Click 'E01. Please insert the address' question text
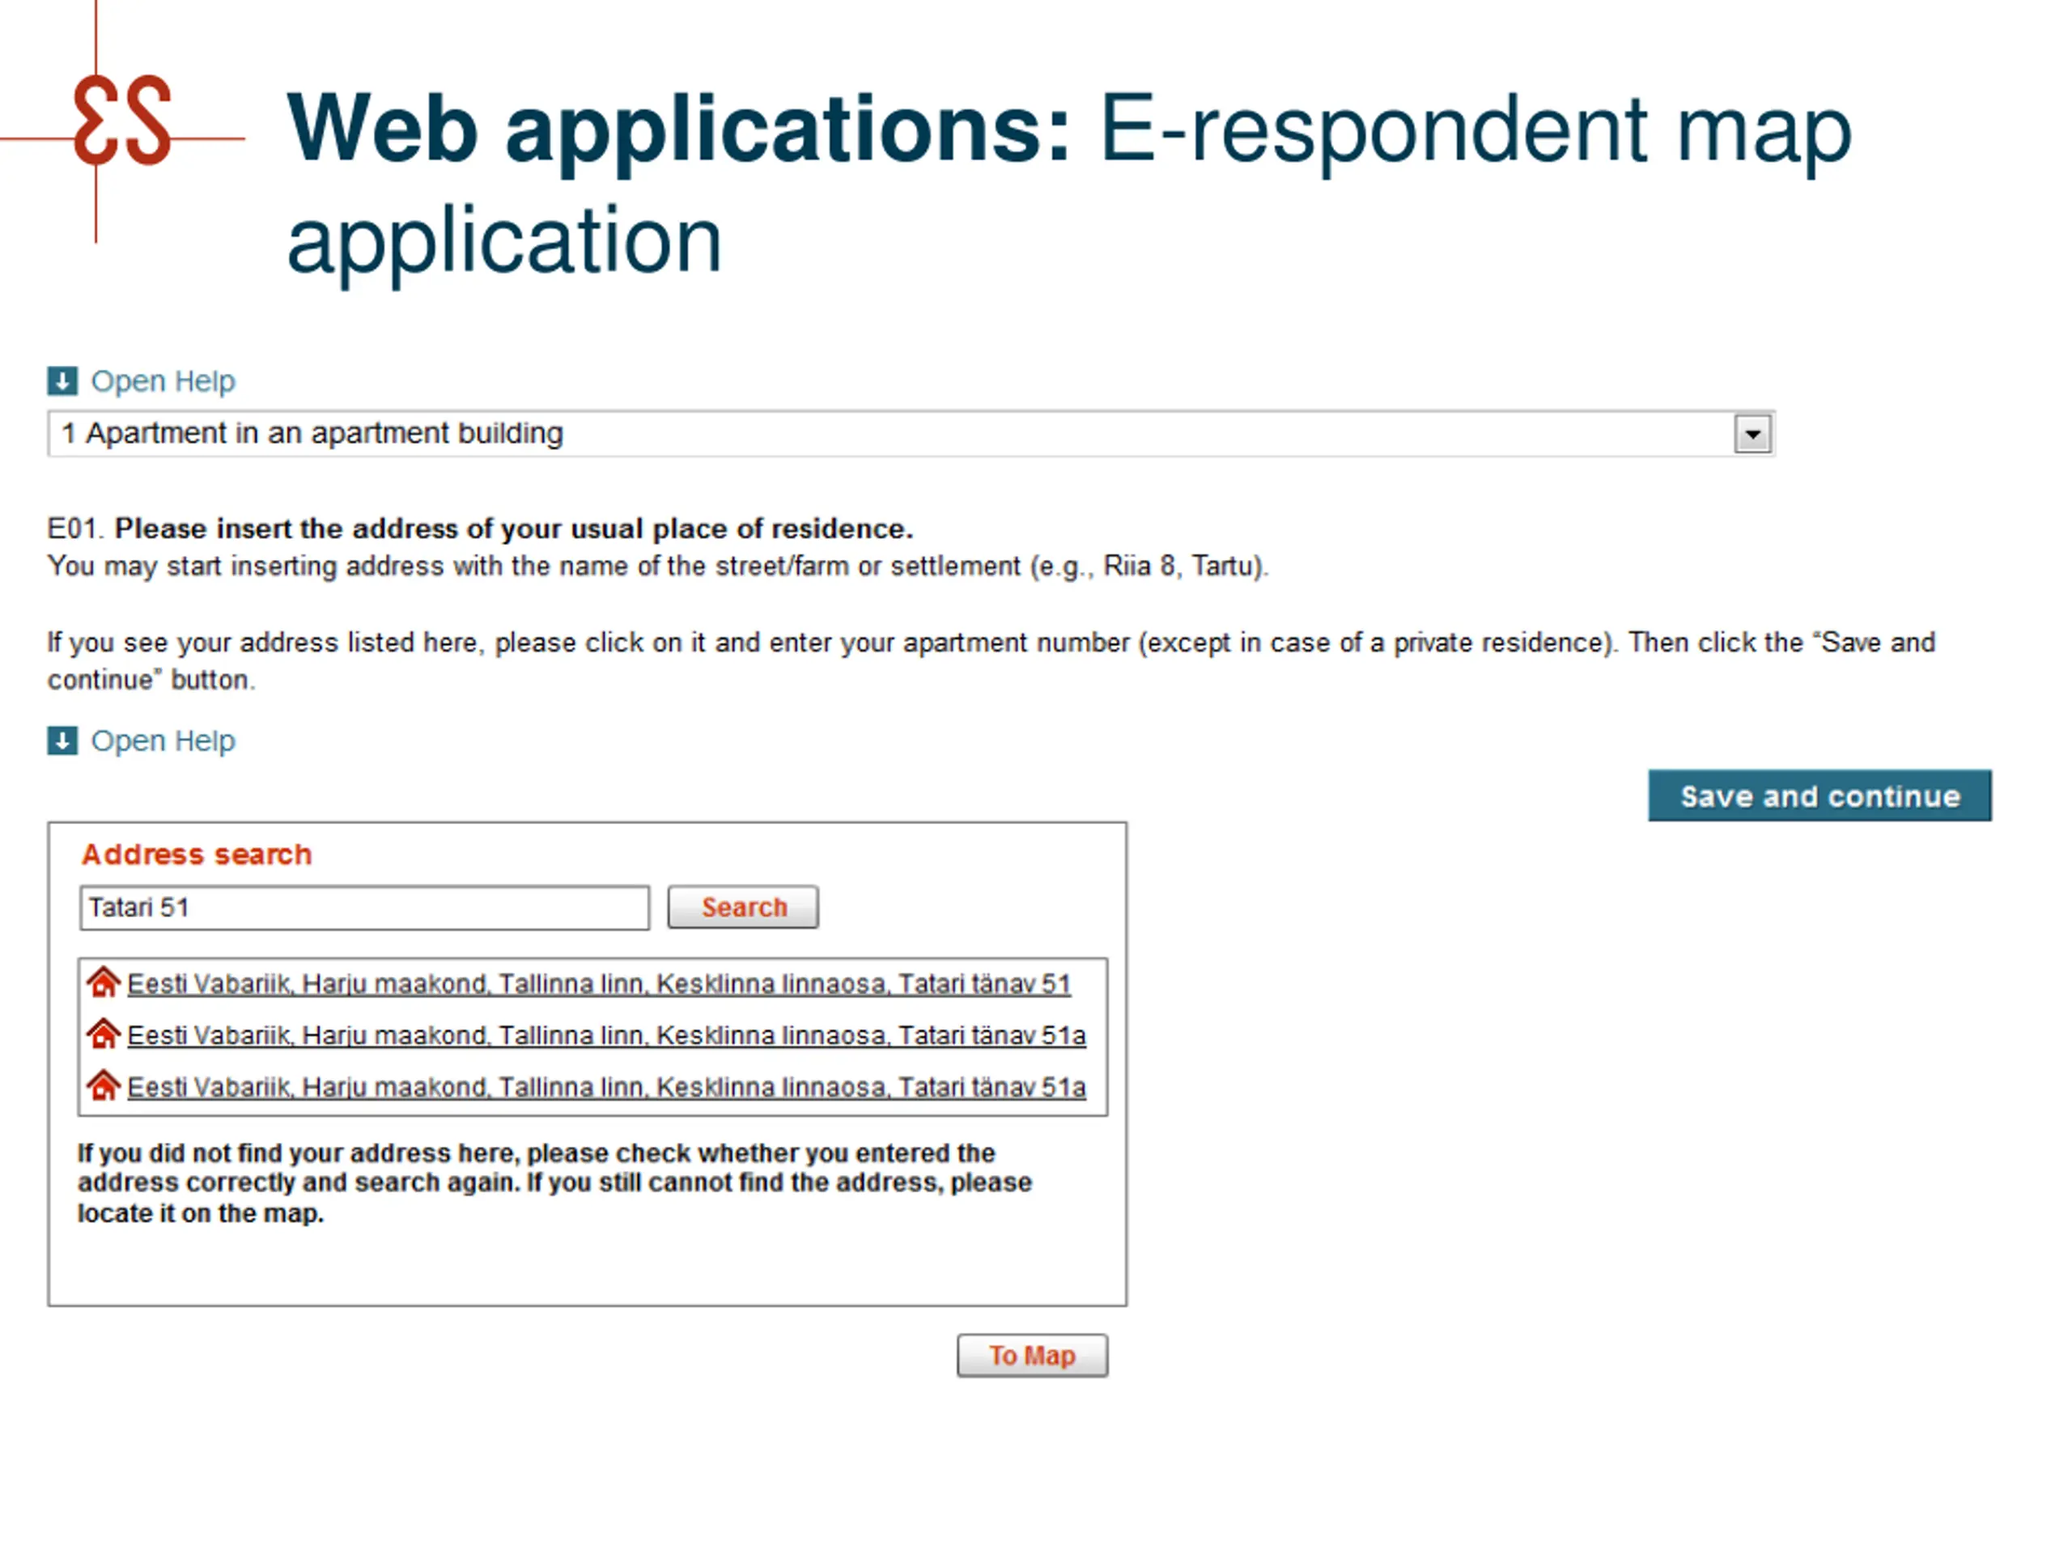This screenshot has width=2072, height=1554. 480,529
